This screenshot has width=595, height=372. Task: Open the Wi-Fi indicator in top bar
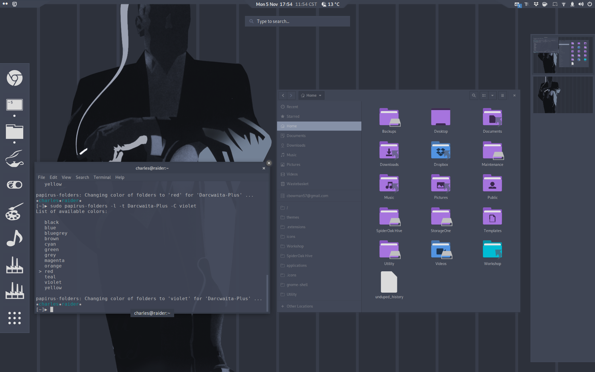pyautogui.click(x=564, y=4)
